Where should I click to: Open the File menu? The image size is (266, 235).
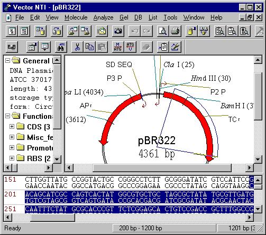pyautogui.click(x=20, y=17)
